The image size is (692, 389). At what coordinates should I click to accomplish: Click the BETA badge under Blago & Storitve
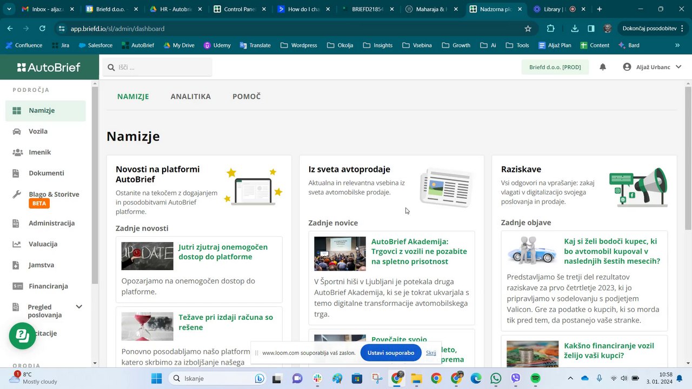(39, 204)
